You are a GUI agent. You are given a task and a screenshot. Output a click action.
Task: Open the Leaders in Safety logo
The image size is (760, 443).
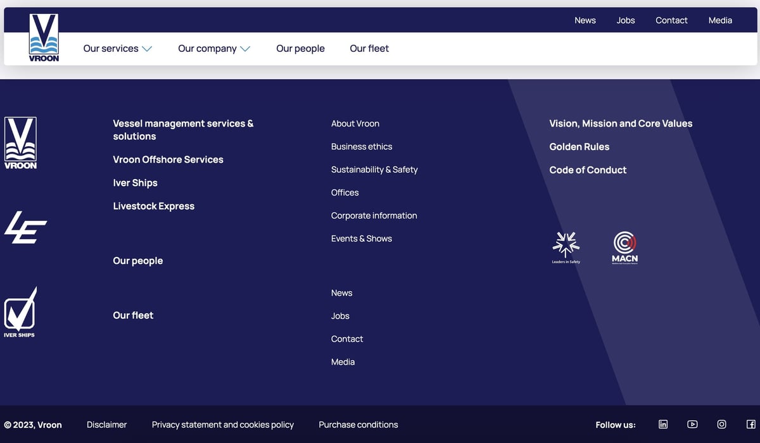click(x=566, y=247)
